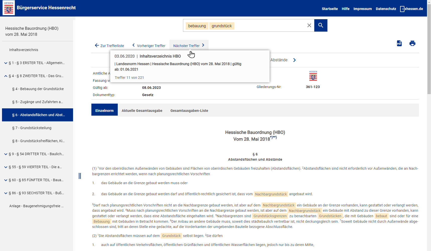Select the grundstück search term chip
Viewport: 431px width, 251px height.
pyautogui.click(x=222, y=26)
